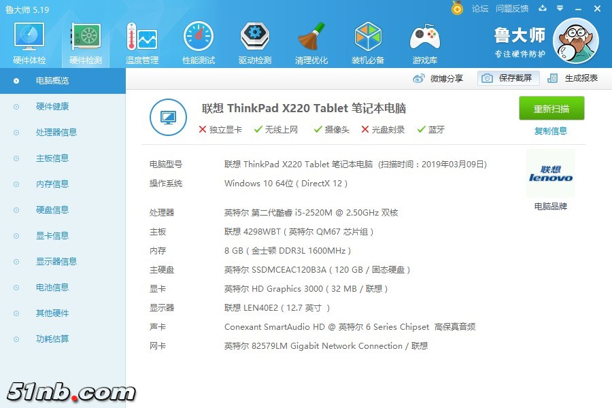Image resolution: width=612 pixels, height=408 pixels.
Task: Click the LEN40E2 display value
Action: tap(277, 309)
